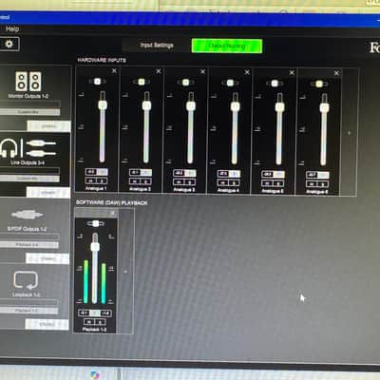Mute the Analogue 5 channel

coord(267,183)
